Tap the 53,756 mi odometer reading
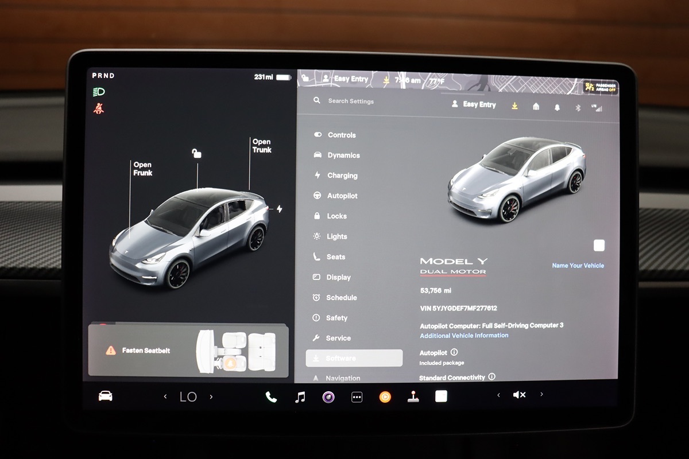This screenshot has width=689, height=459. coord(436,291)
